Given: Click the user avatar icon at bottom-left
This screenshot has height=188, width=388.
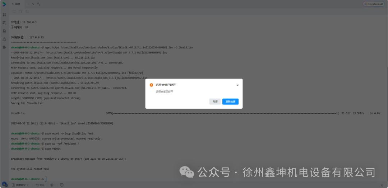Looking at the screenshot, I should click(4, 184).
